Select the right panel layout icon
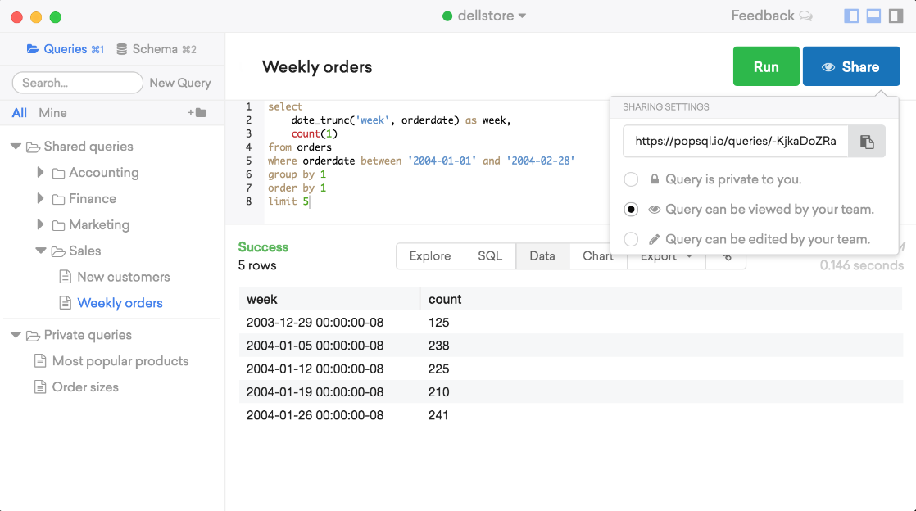Viewport: 916px width, 511px height. pyautogui.click(x=896, y=16)
